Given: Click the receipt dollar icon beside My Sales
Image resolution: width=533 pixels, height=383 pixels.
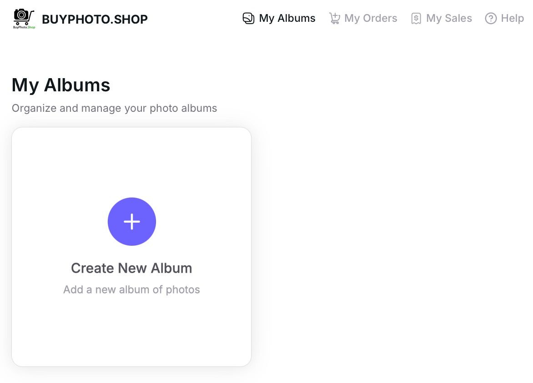Looking at the screenshot, I should [x=416, y=18].
